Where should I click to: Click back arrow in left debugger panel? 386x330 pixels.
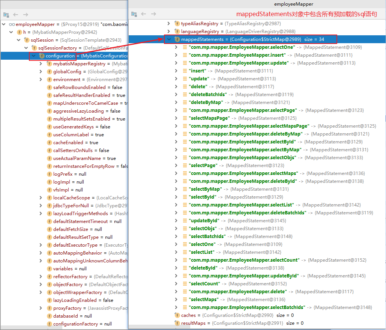coord(16,15)
